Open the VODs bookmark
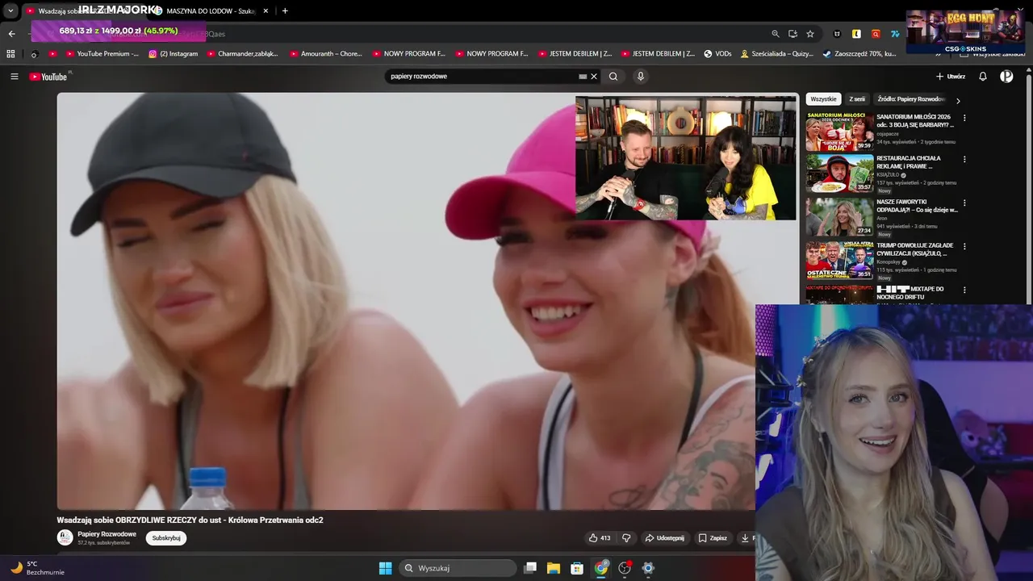This screenshot has width=1033, height=581. (x=717, y=54)
